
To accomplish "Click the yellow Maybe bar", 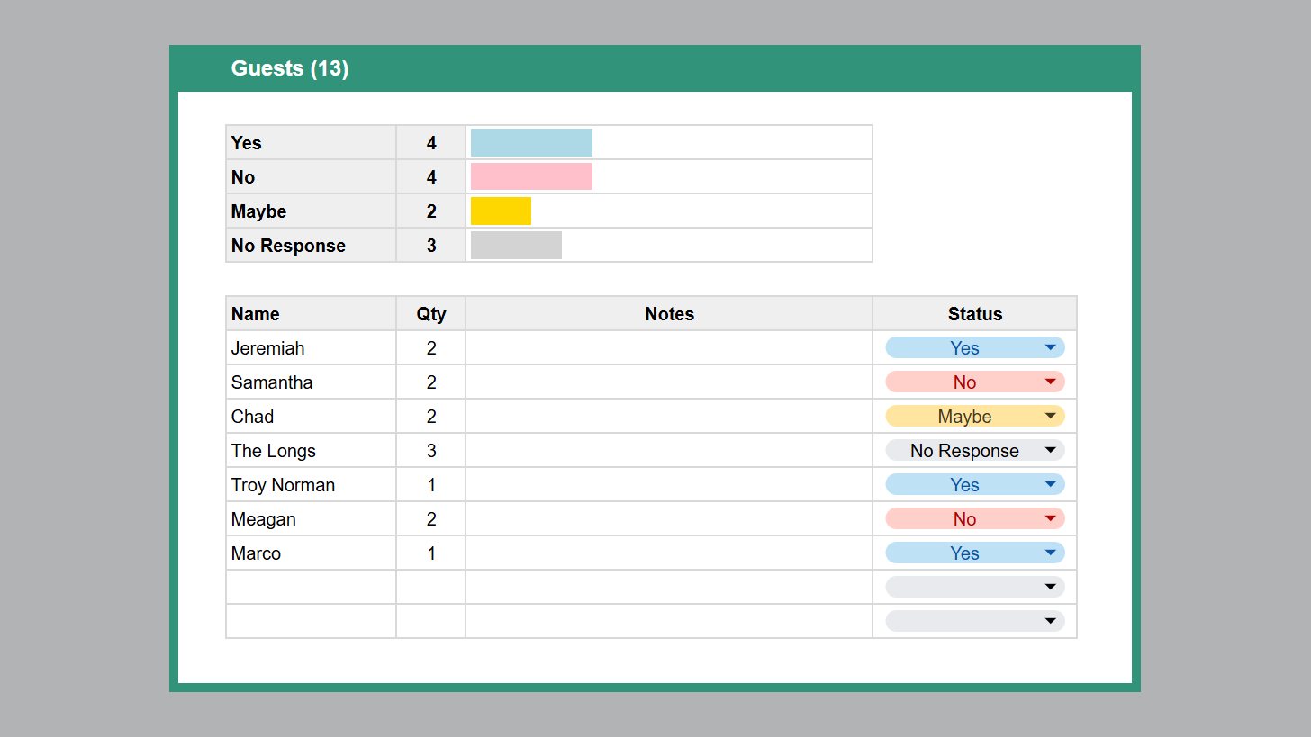I will point(501,211).
